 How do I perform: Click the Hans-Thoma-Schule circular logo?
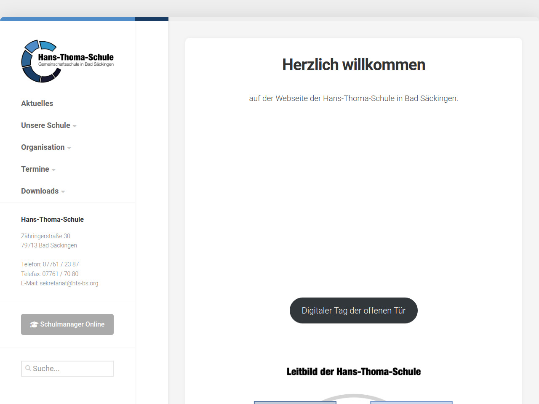tap(40, 61)
